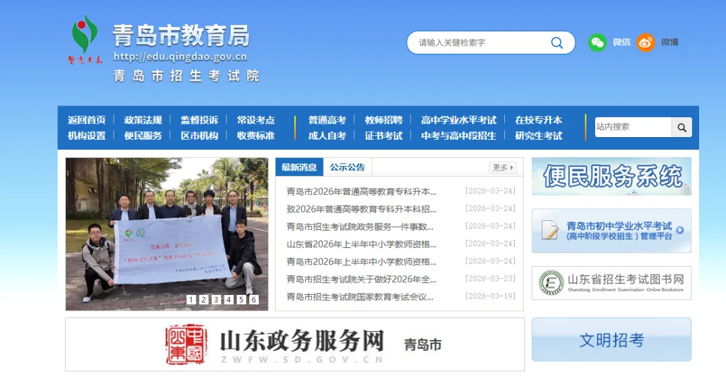The height and width of the screenshot is (377, 726).
Task: Open 机构设置 navigation item
Action: coord(87,136)
